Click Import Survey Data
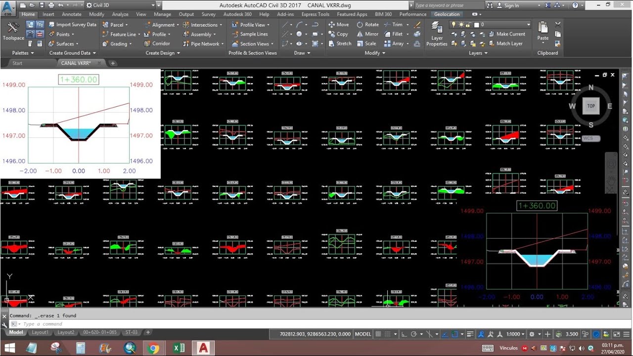The width and height of the screenshot is (633, 356). coord(71,24)
